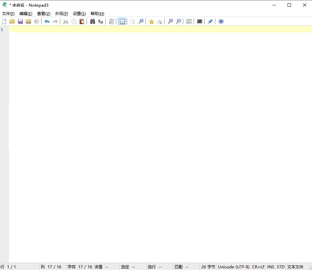The width and height of the screenshot is (312, 270).
Task: Open the 文件(F) menu
Action: pyautogui.click(x=8, y=13)
